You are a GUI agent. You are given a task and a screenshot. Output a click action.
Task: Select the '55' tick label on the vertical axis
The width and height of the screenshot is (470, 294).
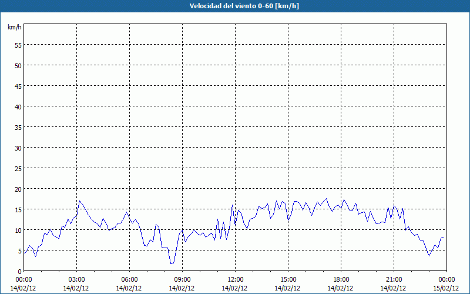pos(18,45)
